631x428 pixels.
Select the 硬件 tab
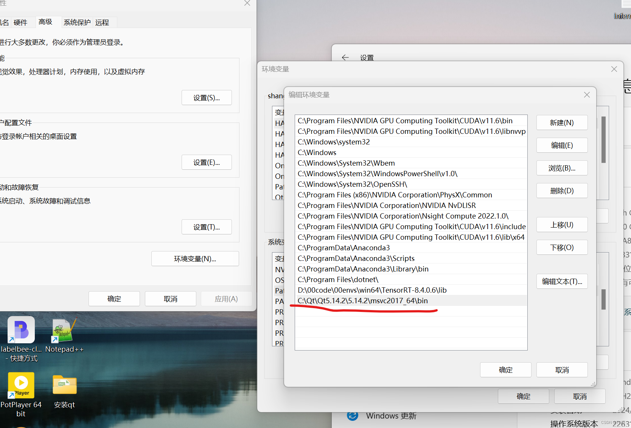point(20,22)
